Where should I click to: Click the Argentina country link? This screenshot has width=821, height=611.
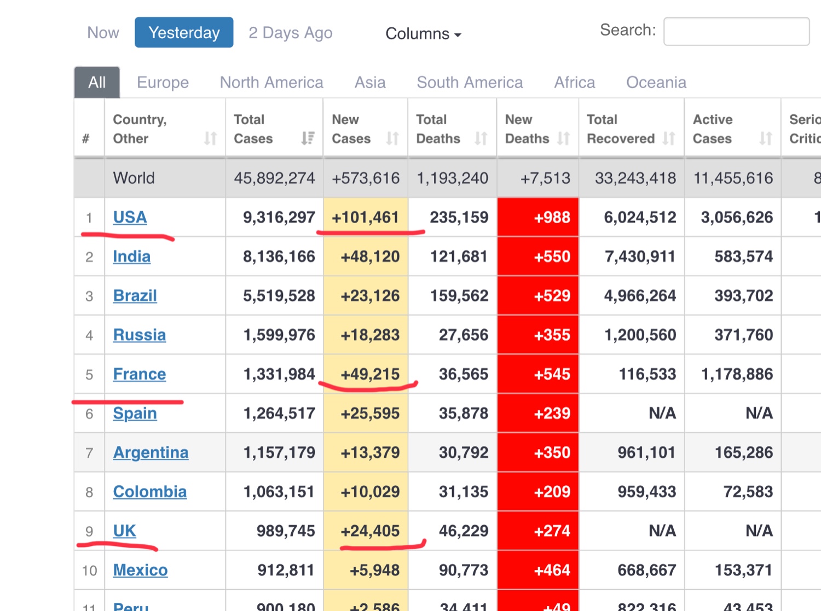pos(151,452)
